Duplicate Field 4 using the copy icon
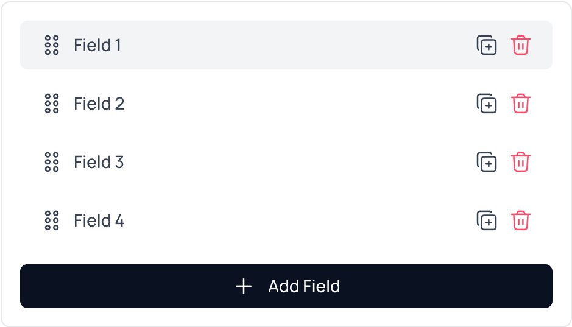572x327 pixels. (x=486, y=220)
